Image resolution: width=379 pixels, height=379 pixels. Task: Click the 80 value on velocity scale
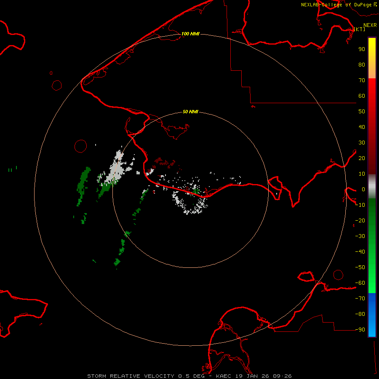click(362, 65)
